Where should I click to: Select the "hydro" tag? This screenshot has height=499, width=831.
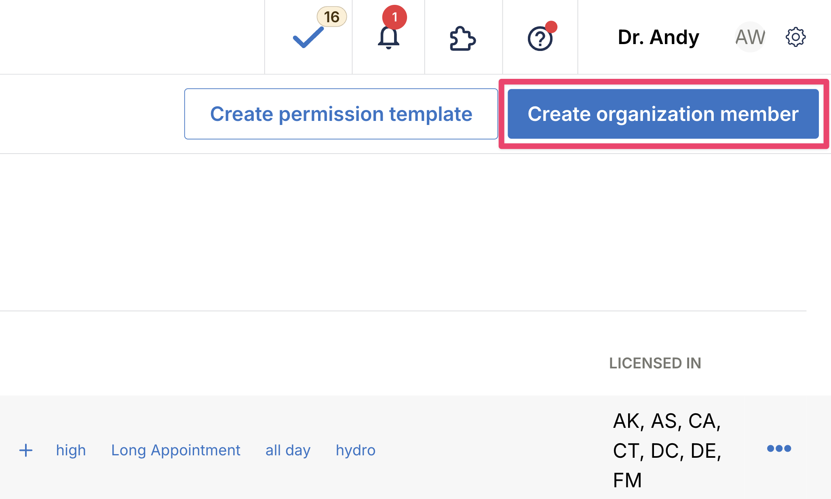click(356, 450)
